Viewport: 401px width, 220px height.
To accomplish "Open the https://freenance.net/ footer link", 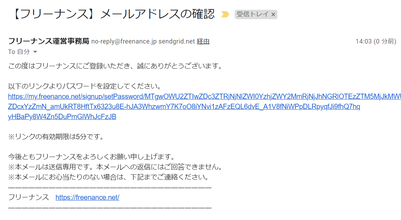I will point(87,197).
